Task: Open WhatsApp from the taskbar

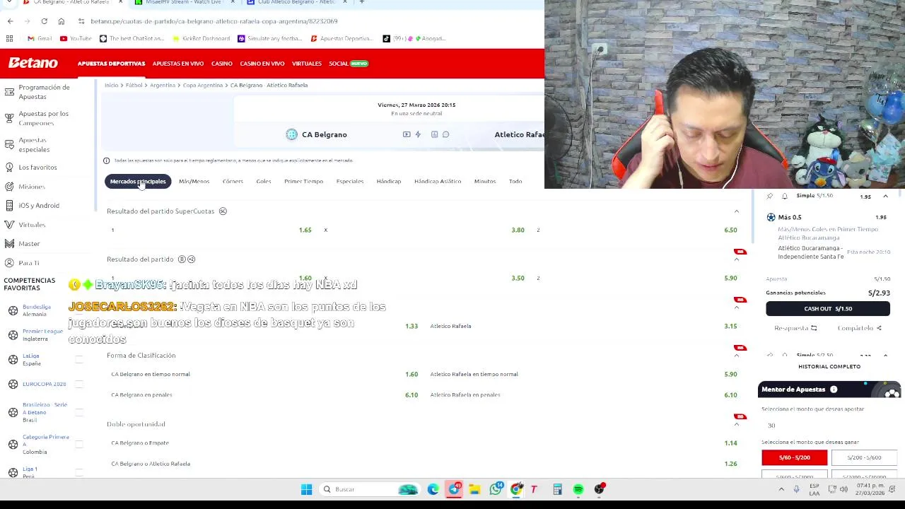Action: tap(496, 489)
